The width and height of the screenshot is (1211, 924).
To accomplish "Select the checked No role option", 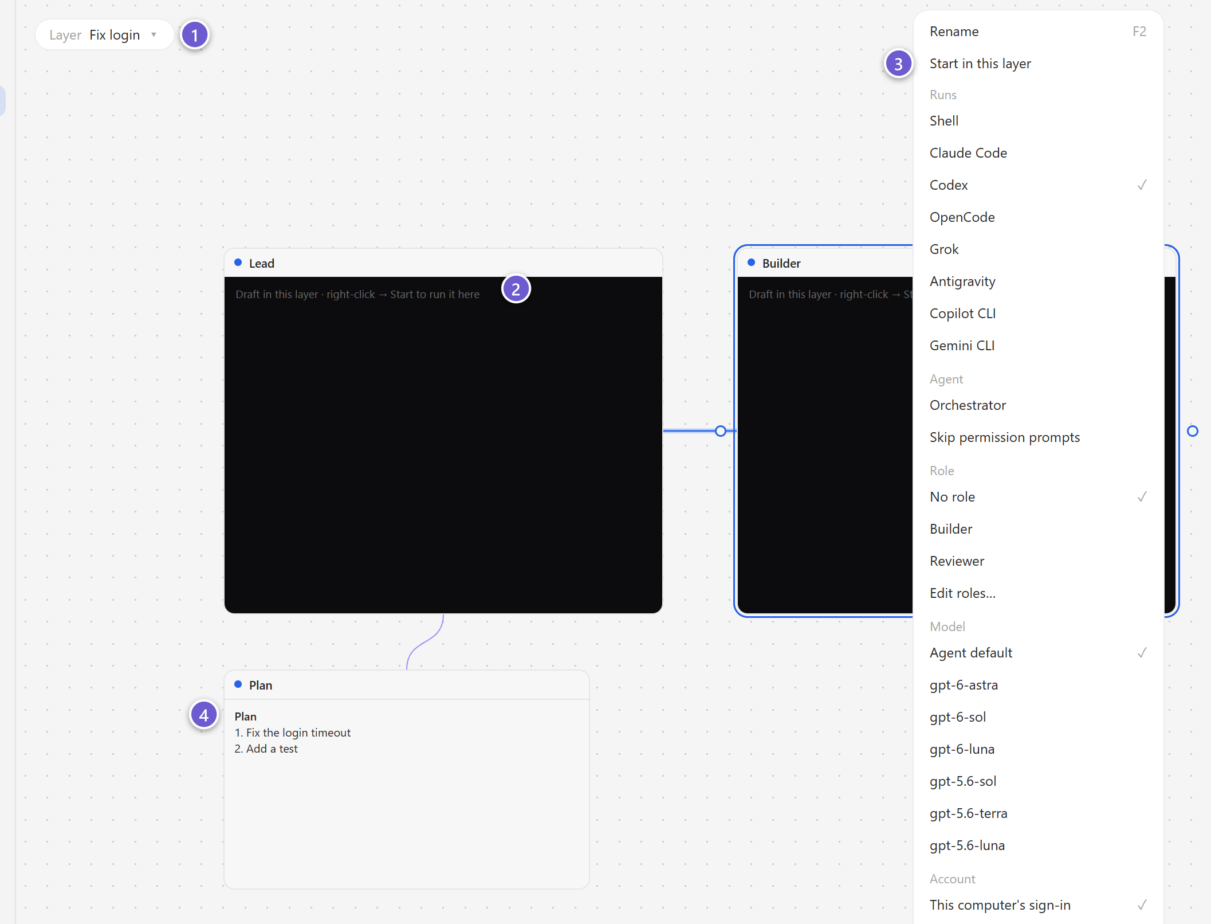I will tap(1038, 497).
